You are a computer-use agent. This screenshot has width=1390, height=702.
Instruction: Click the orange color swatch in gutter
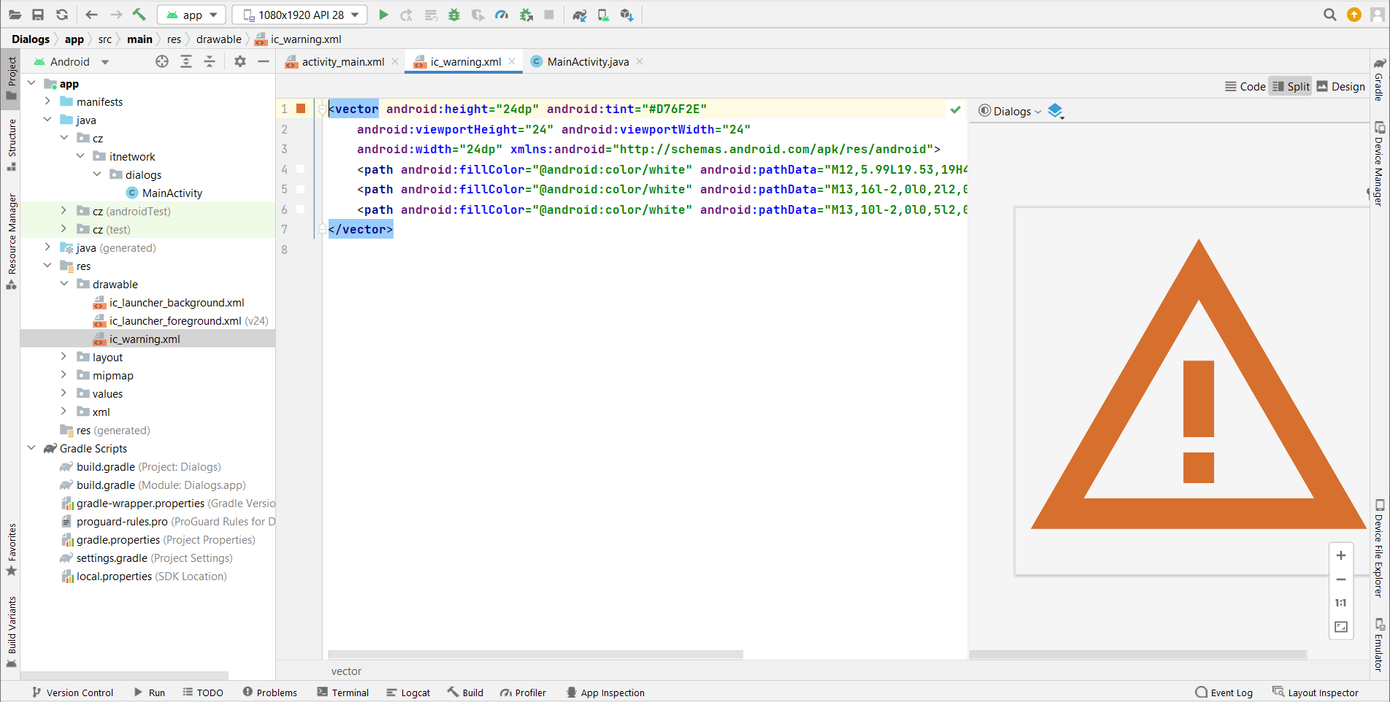(301, 109)
